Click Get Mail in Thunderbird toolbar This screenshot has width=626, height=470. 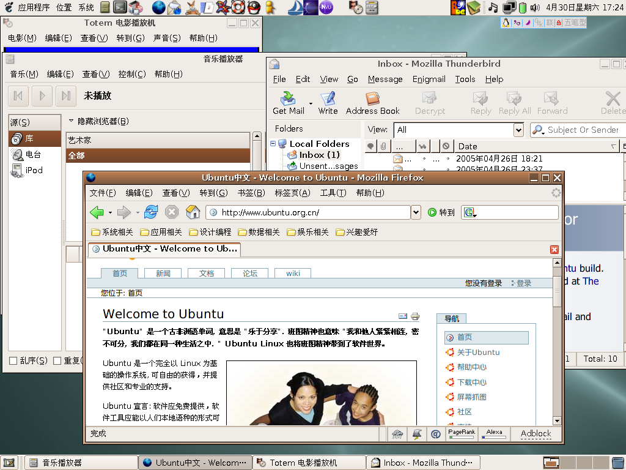click(x=289, y=103)
